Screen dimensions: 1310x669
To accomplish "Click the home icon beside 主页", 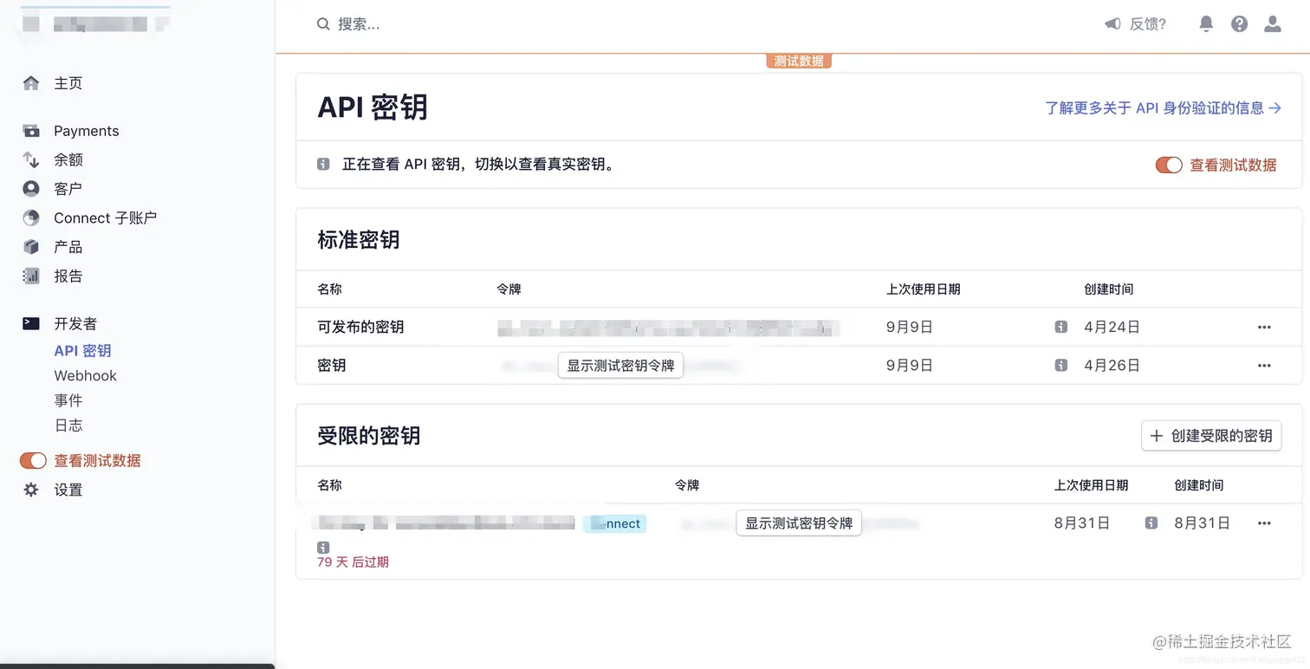I will point(31,83).
